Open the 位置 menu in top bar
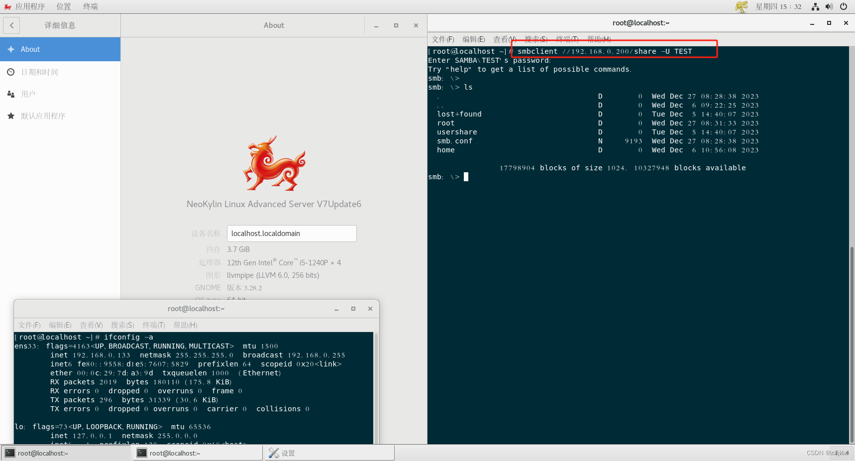Screen dimensions: 855x461 (64, 6)
